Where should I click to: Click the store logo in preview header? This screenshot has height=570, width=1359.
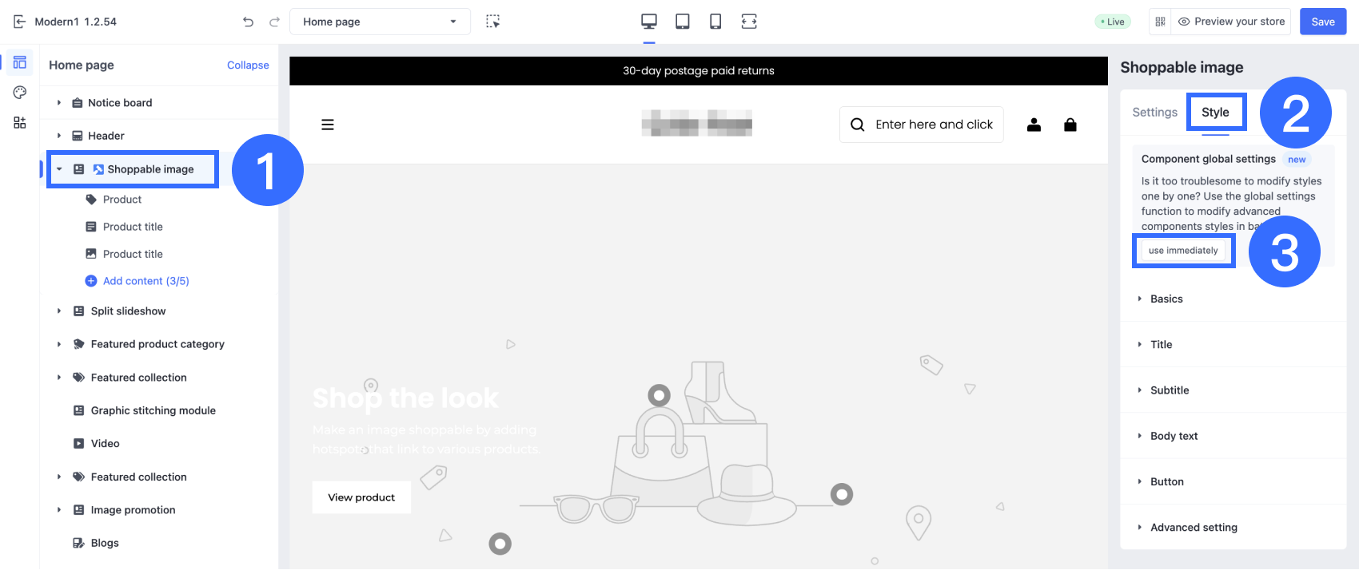point(697,124)
